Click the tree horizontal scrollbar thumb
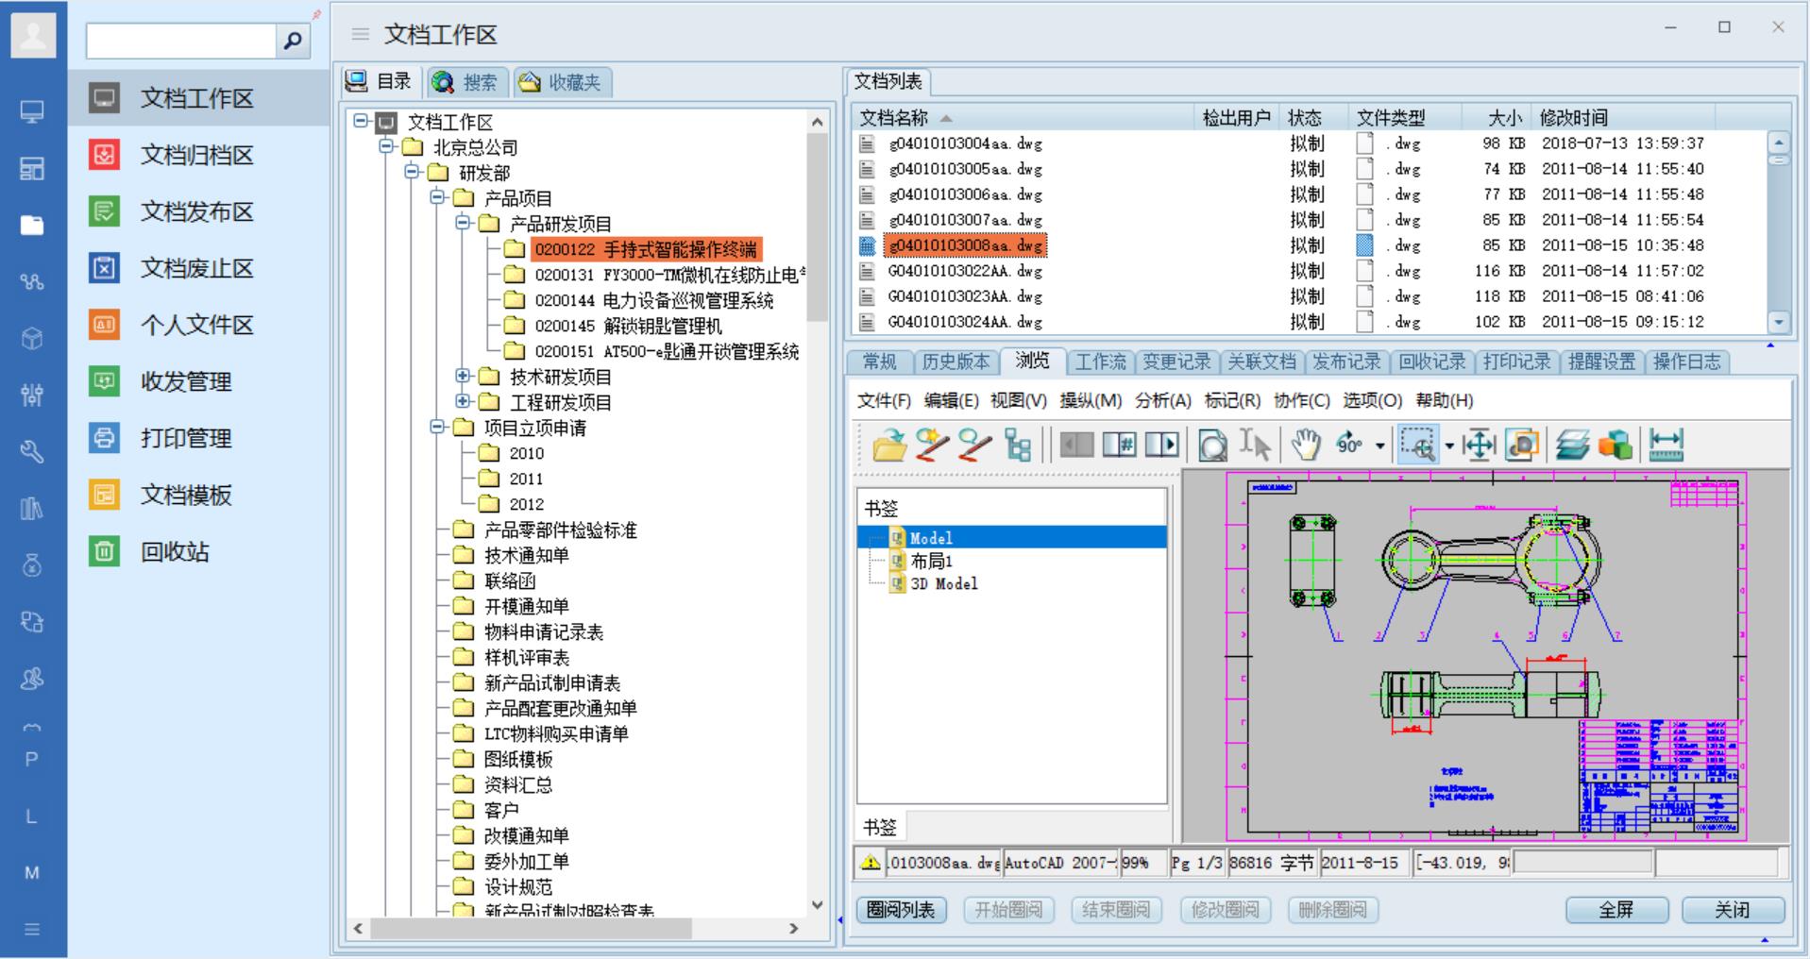 pyautogui.click(x=531, y=929)
